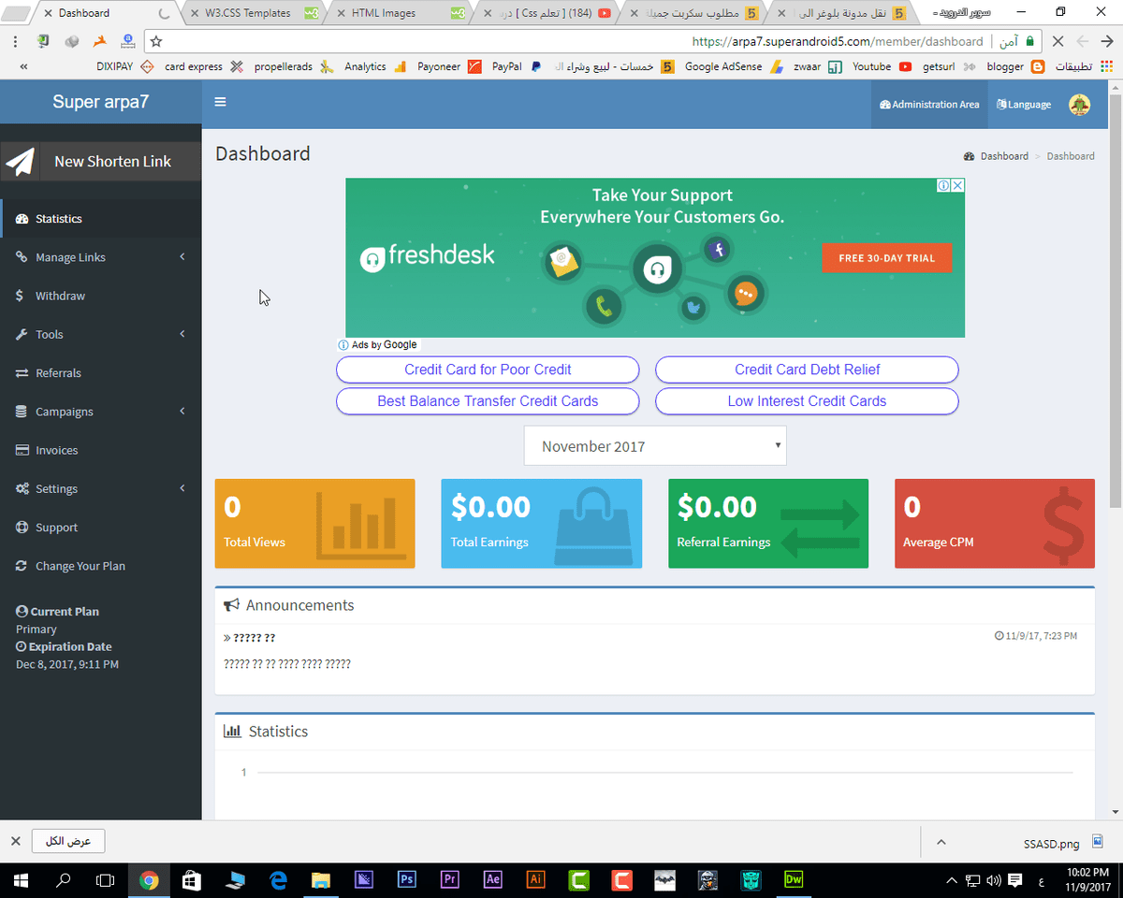Expand the bookmarks overflow chevron

(x=22, y=66)
